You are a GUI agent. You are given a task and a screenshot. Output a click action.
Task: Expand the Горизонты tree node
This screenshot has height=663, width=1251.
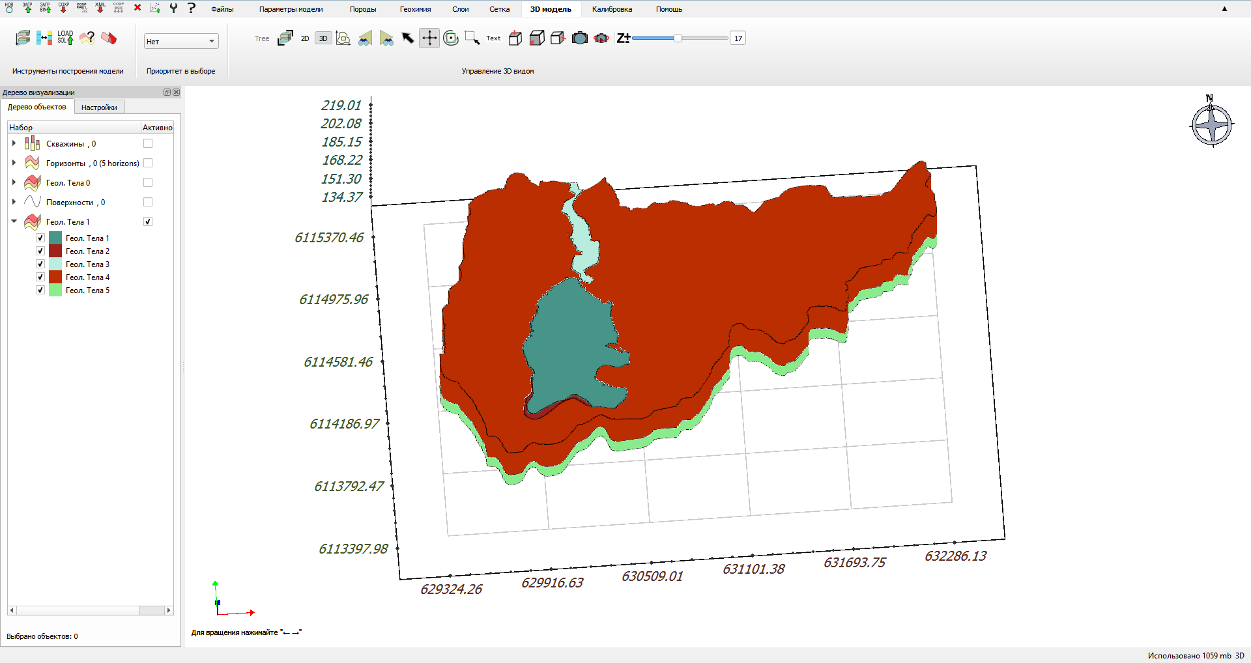point(14,163)
